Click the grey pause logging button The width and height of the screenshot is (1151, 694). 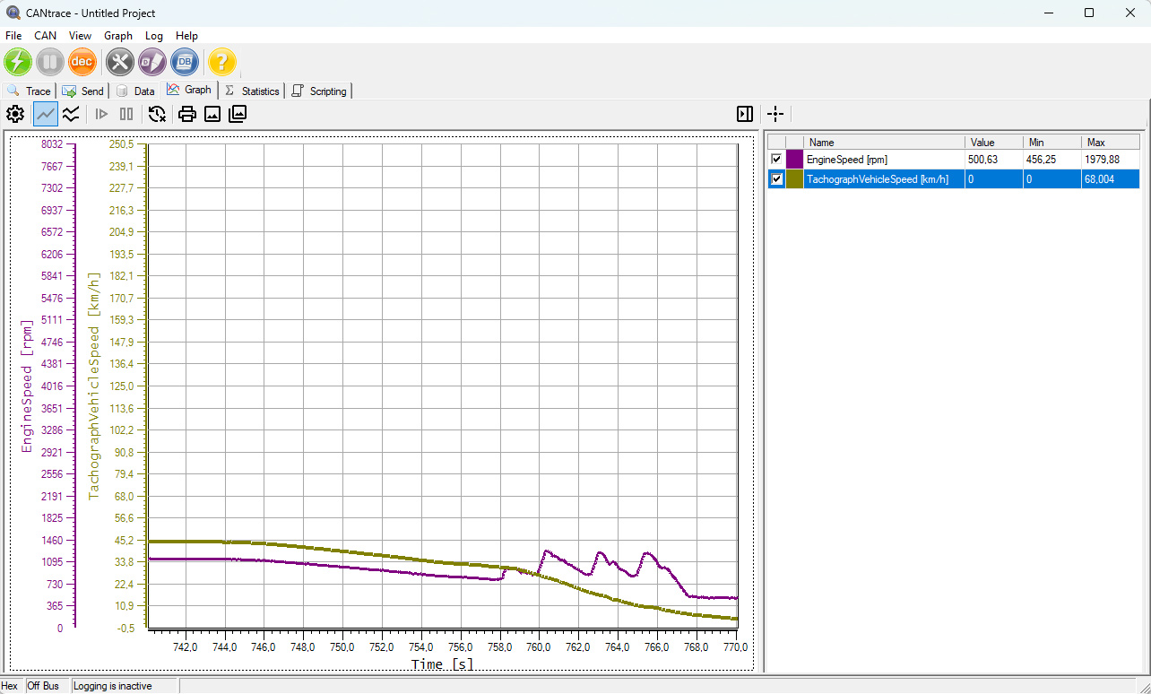click(50, 62)
